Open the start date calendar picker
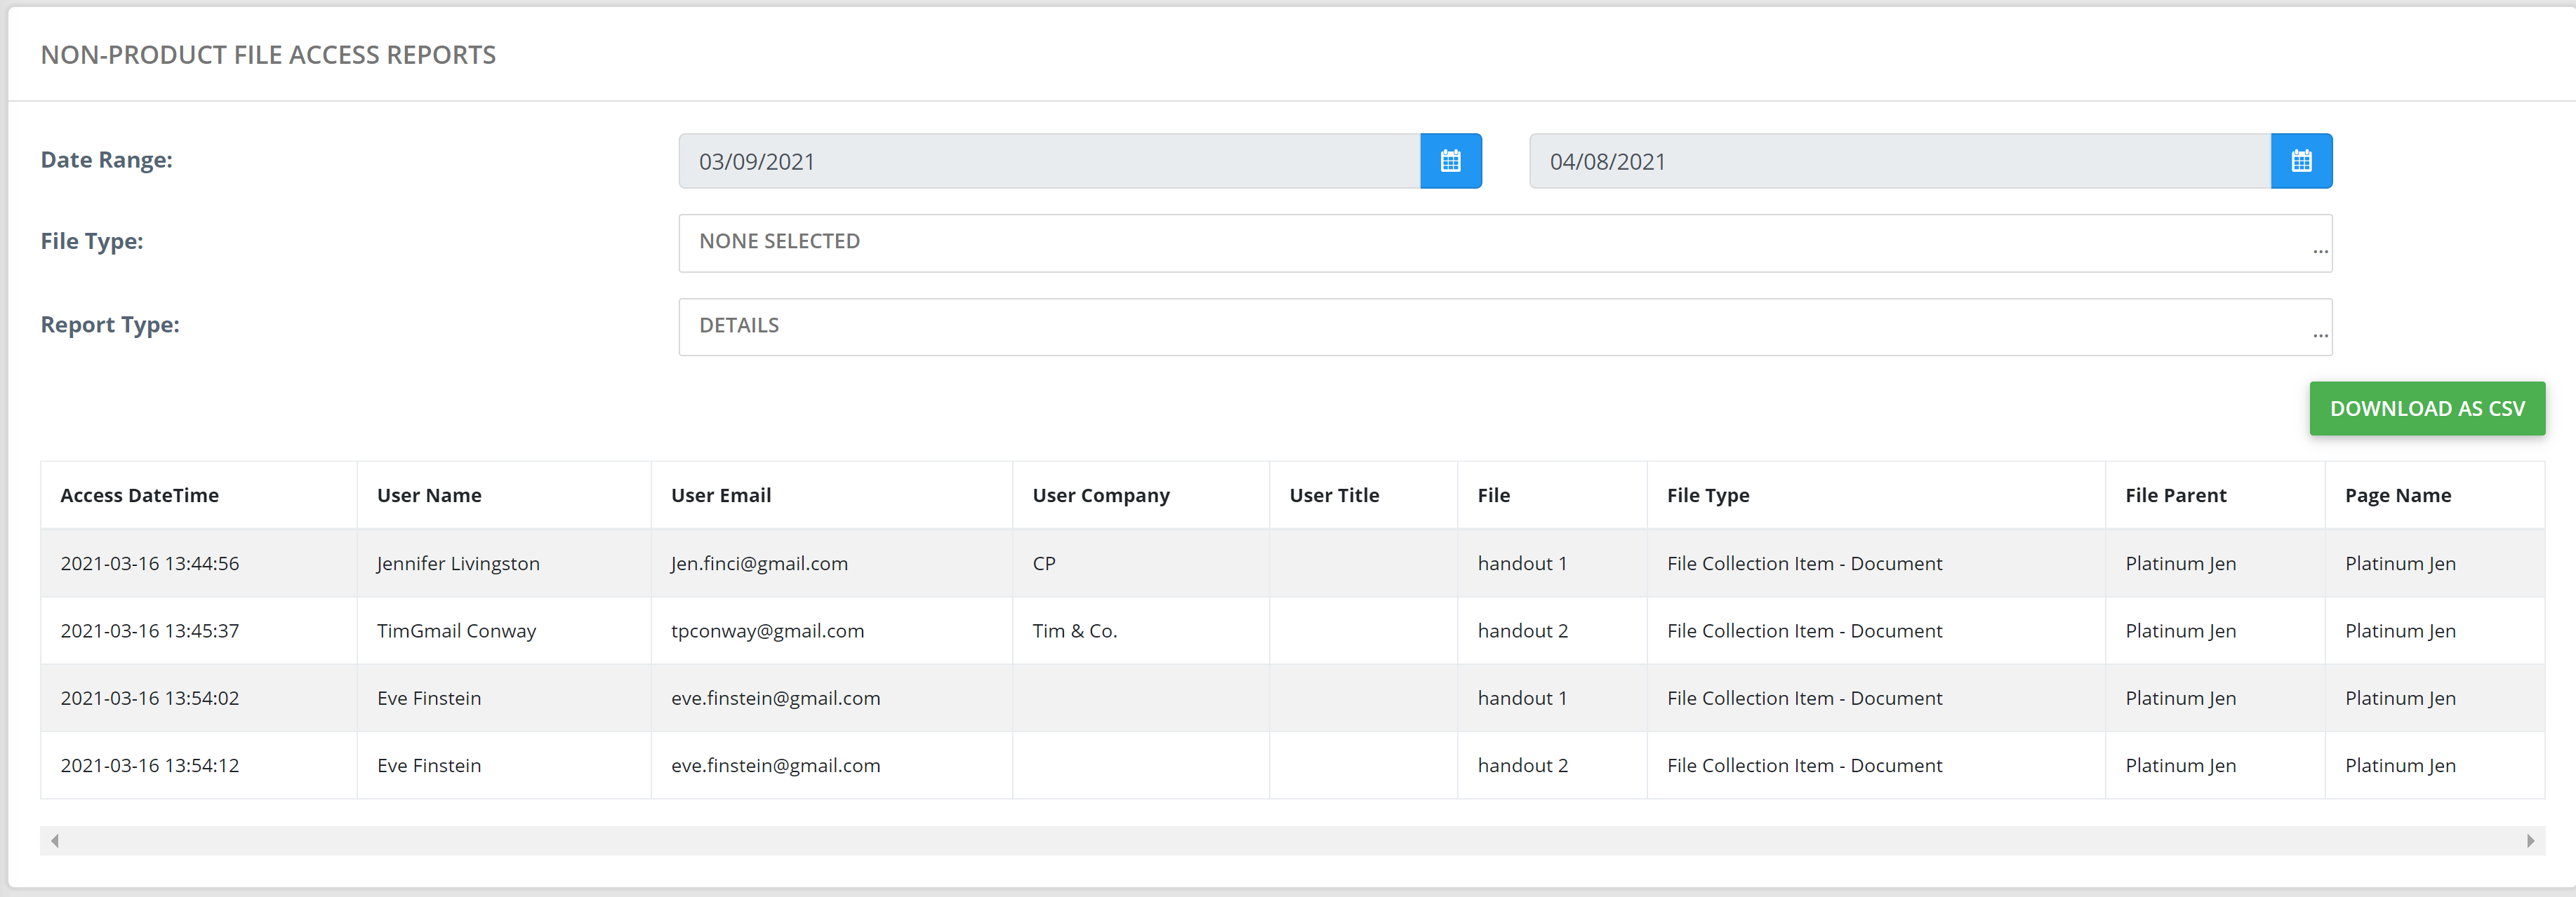This screenshot has height=897, width=2576. tap(1450, 161)
